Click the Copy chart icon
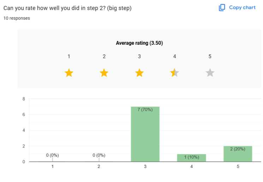 (x=222, y=7)
